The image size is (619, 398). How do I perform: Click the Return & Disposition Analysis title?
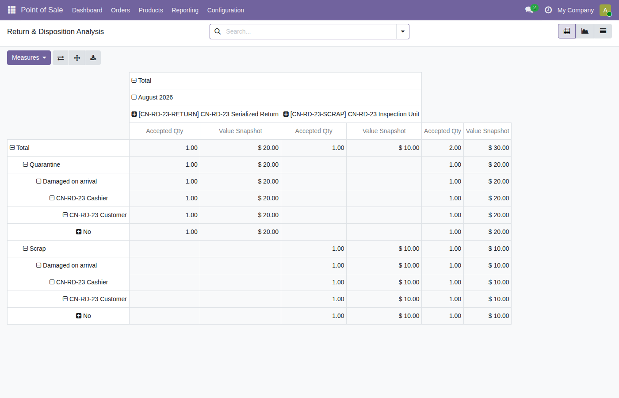coord(55,31)
